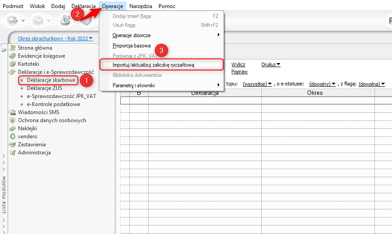This screenshot has height=234, width=392.
Task: Open vendero module
Action: coord(27,136)
